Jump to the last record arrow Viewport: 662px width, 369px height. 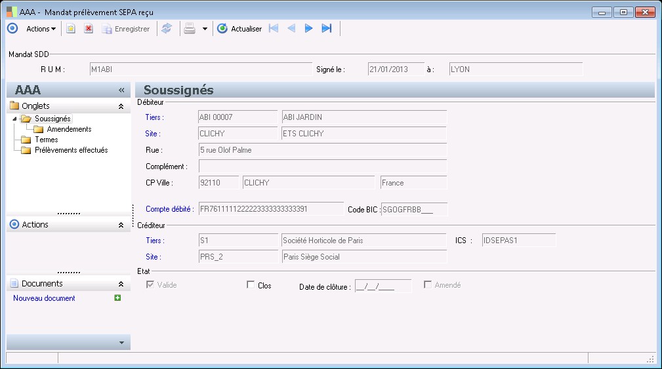tap(326, 29)
